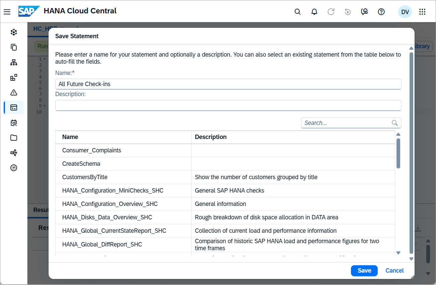This screenshot has height=285, width=436.
Task: Click into the Description field
Action: [x=228, y=105]
